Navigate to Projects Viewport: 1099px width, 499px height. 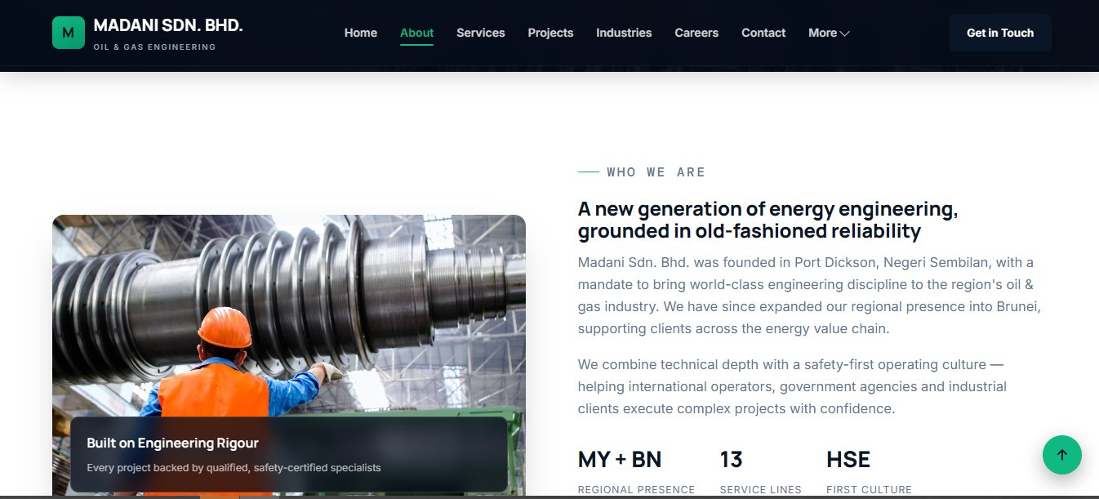click(x=550, y=33)
